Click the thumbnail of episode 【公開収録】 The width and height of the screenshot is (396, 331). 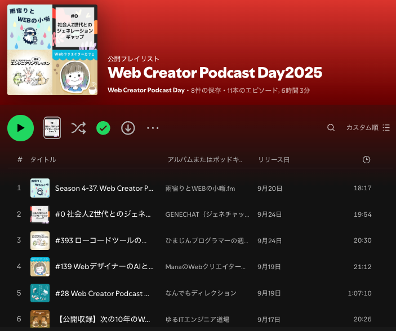pos(40,319)
